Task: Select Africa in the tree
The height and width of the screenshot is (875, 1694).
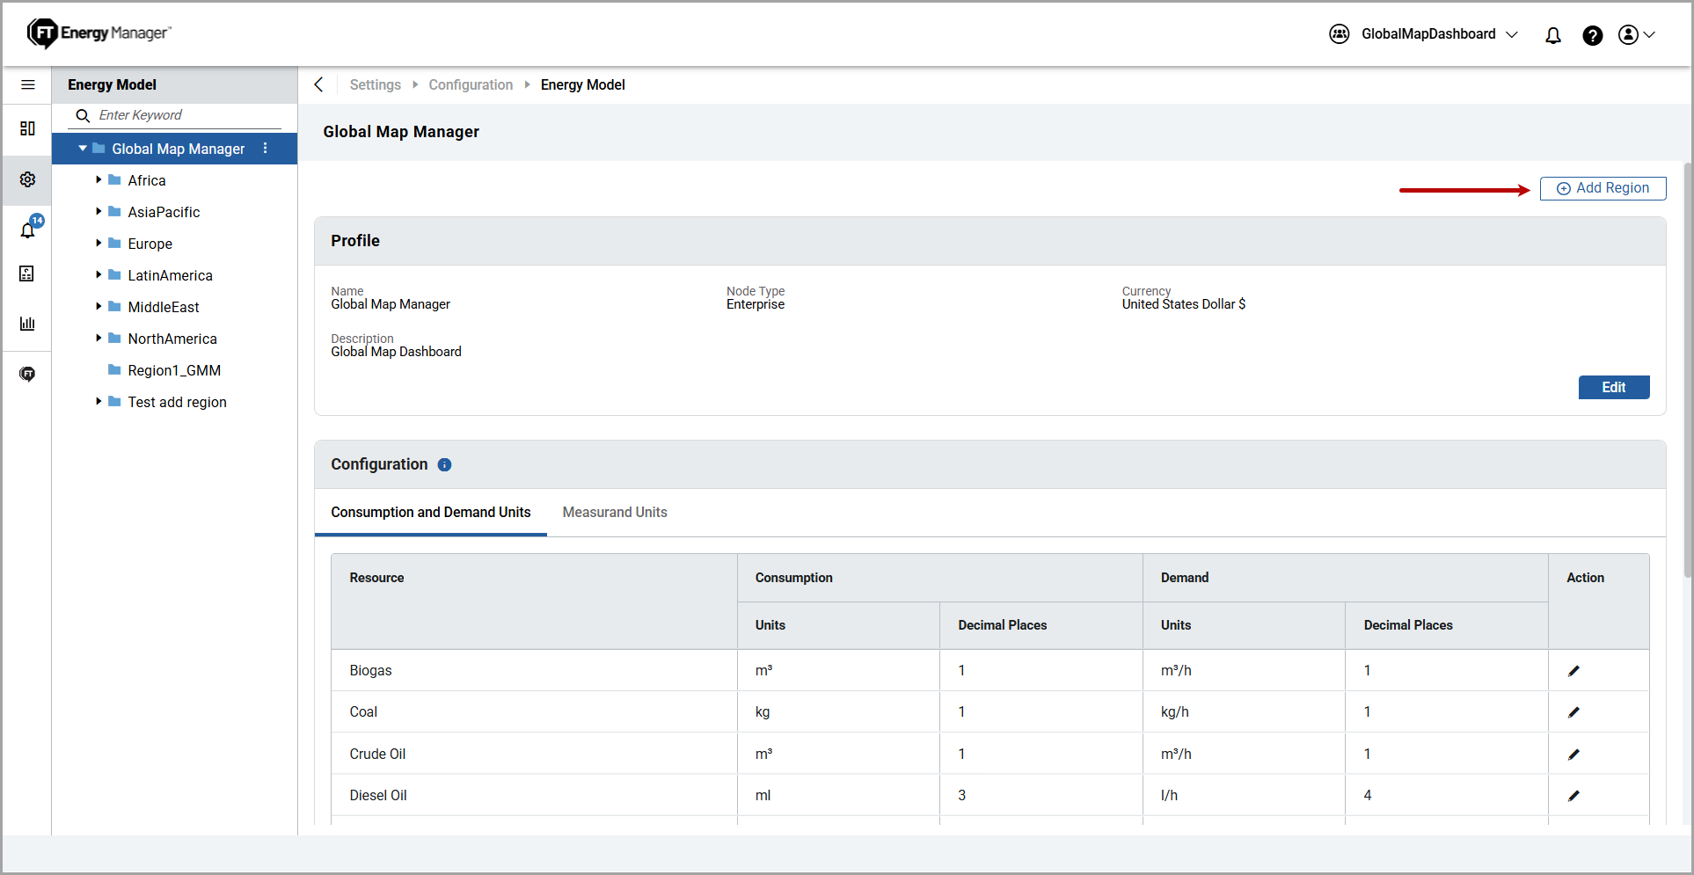Action: pyautogui.click(x=147, y=180)
